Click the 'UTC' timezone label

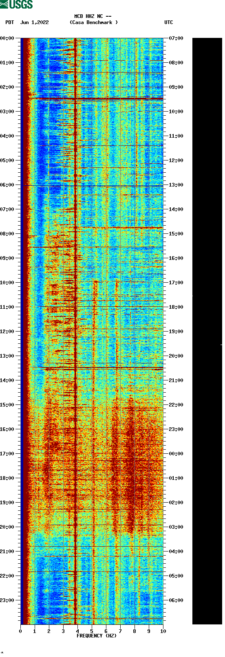tap(169, 22)
